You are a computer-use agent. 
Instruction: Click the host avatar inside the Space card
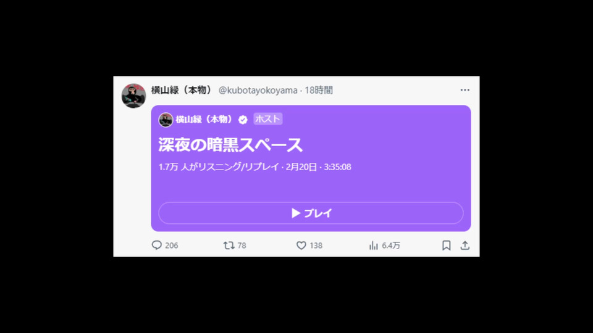tap(166, 120)
